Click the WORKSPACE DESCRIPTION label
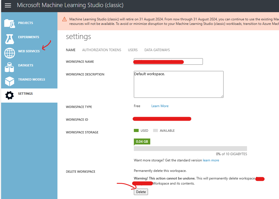The height and width of the screenshot is (199, 279). point(85,74)
